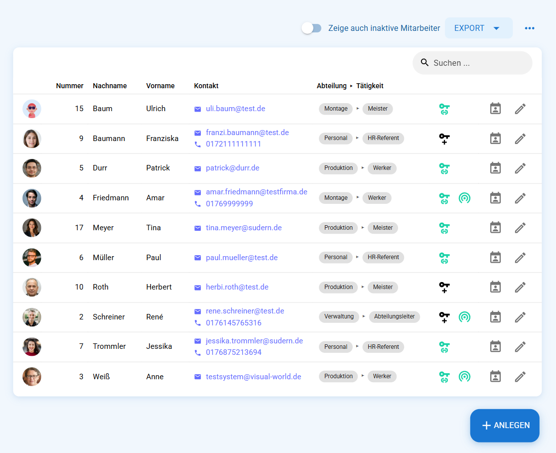Edit René Schreiner with pencil icon
556x453 pixels.
point(520,317)
